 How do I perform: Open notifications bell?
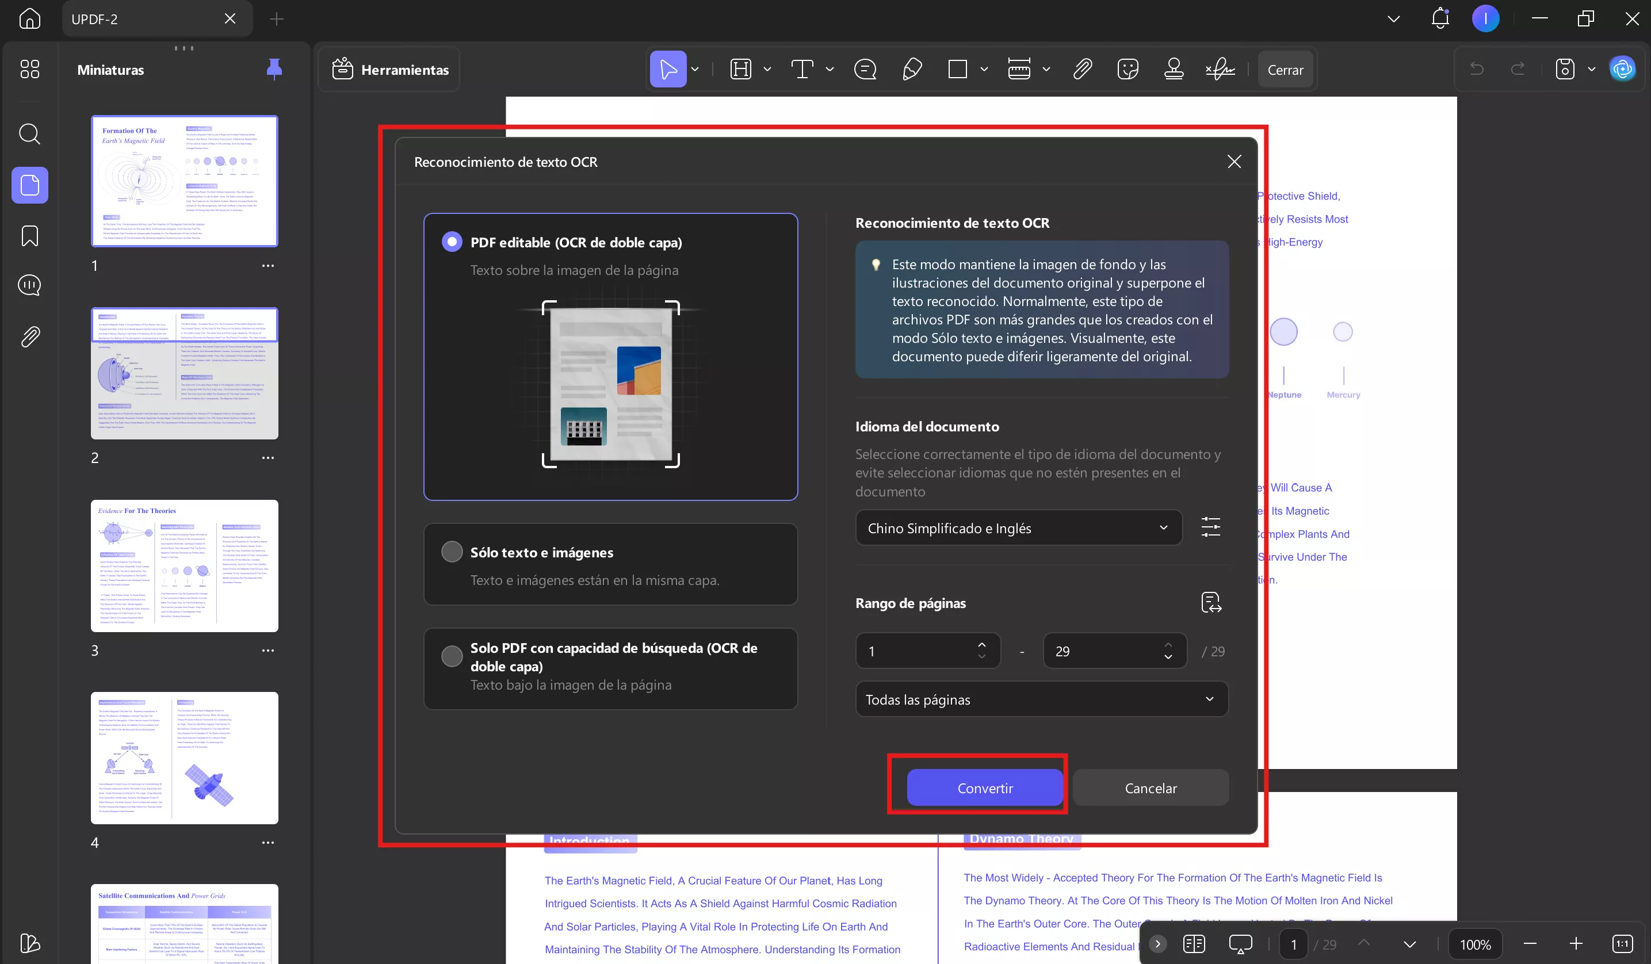pos(1440,18)
